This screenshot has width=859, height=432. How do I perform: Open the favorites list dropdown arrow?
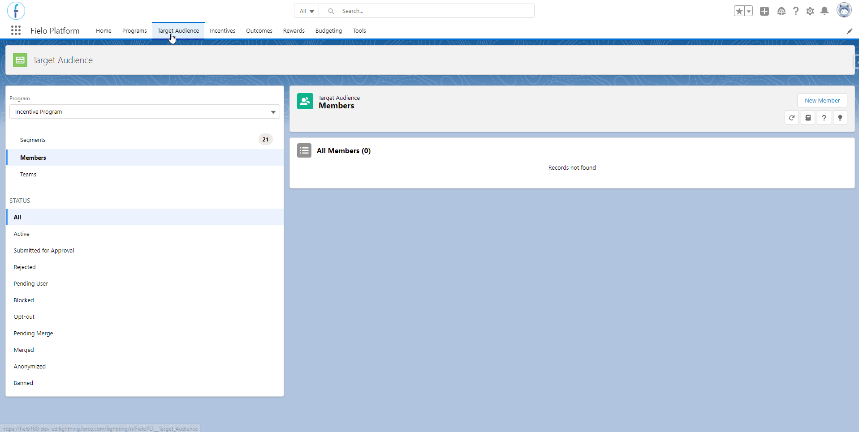[749, 11]
